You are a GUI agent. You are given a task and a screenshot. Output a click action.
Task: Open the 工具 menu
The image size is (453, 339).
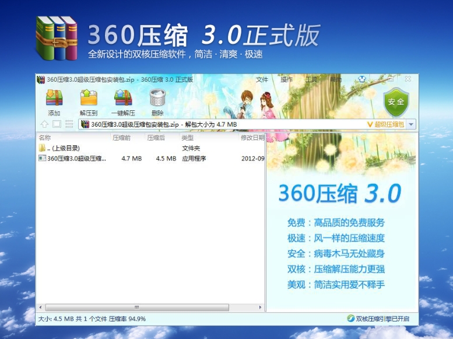tap(311, 79)
